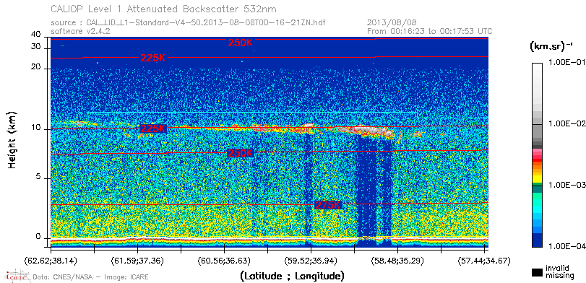The height and width of the screenshot is (283, 586).
Task: Click the y-axis tick label '40'
Action: click(x=36, y=35)
